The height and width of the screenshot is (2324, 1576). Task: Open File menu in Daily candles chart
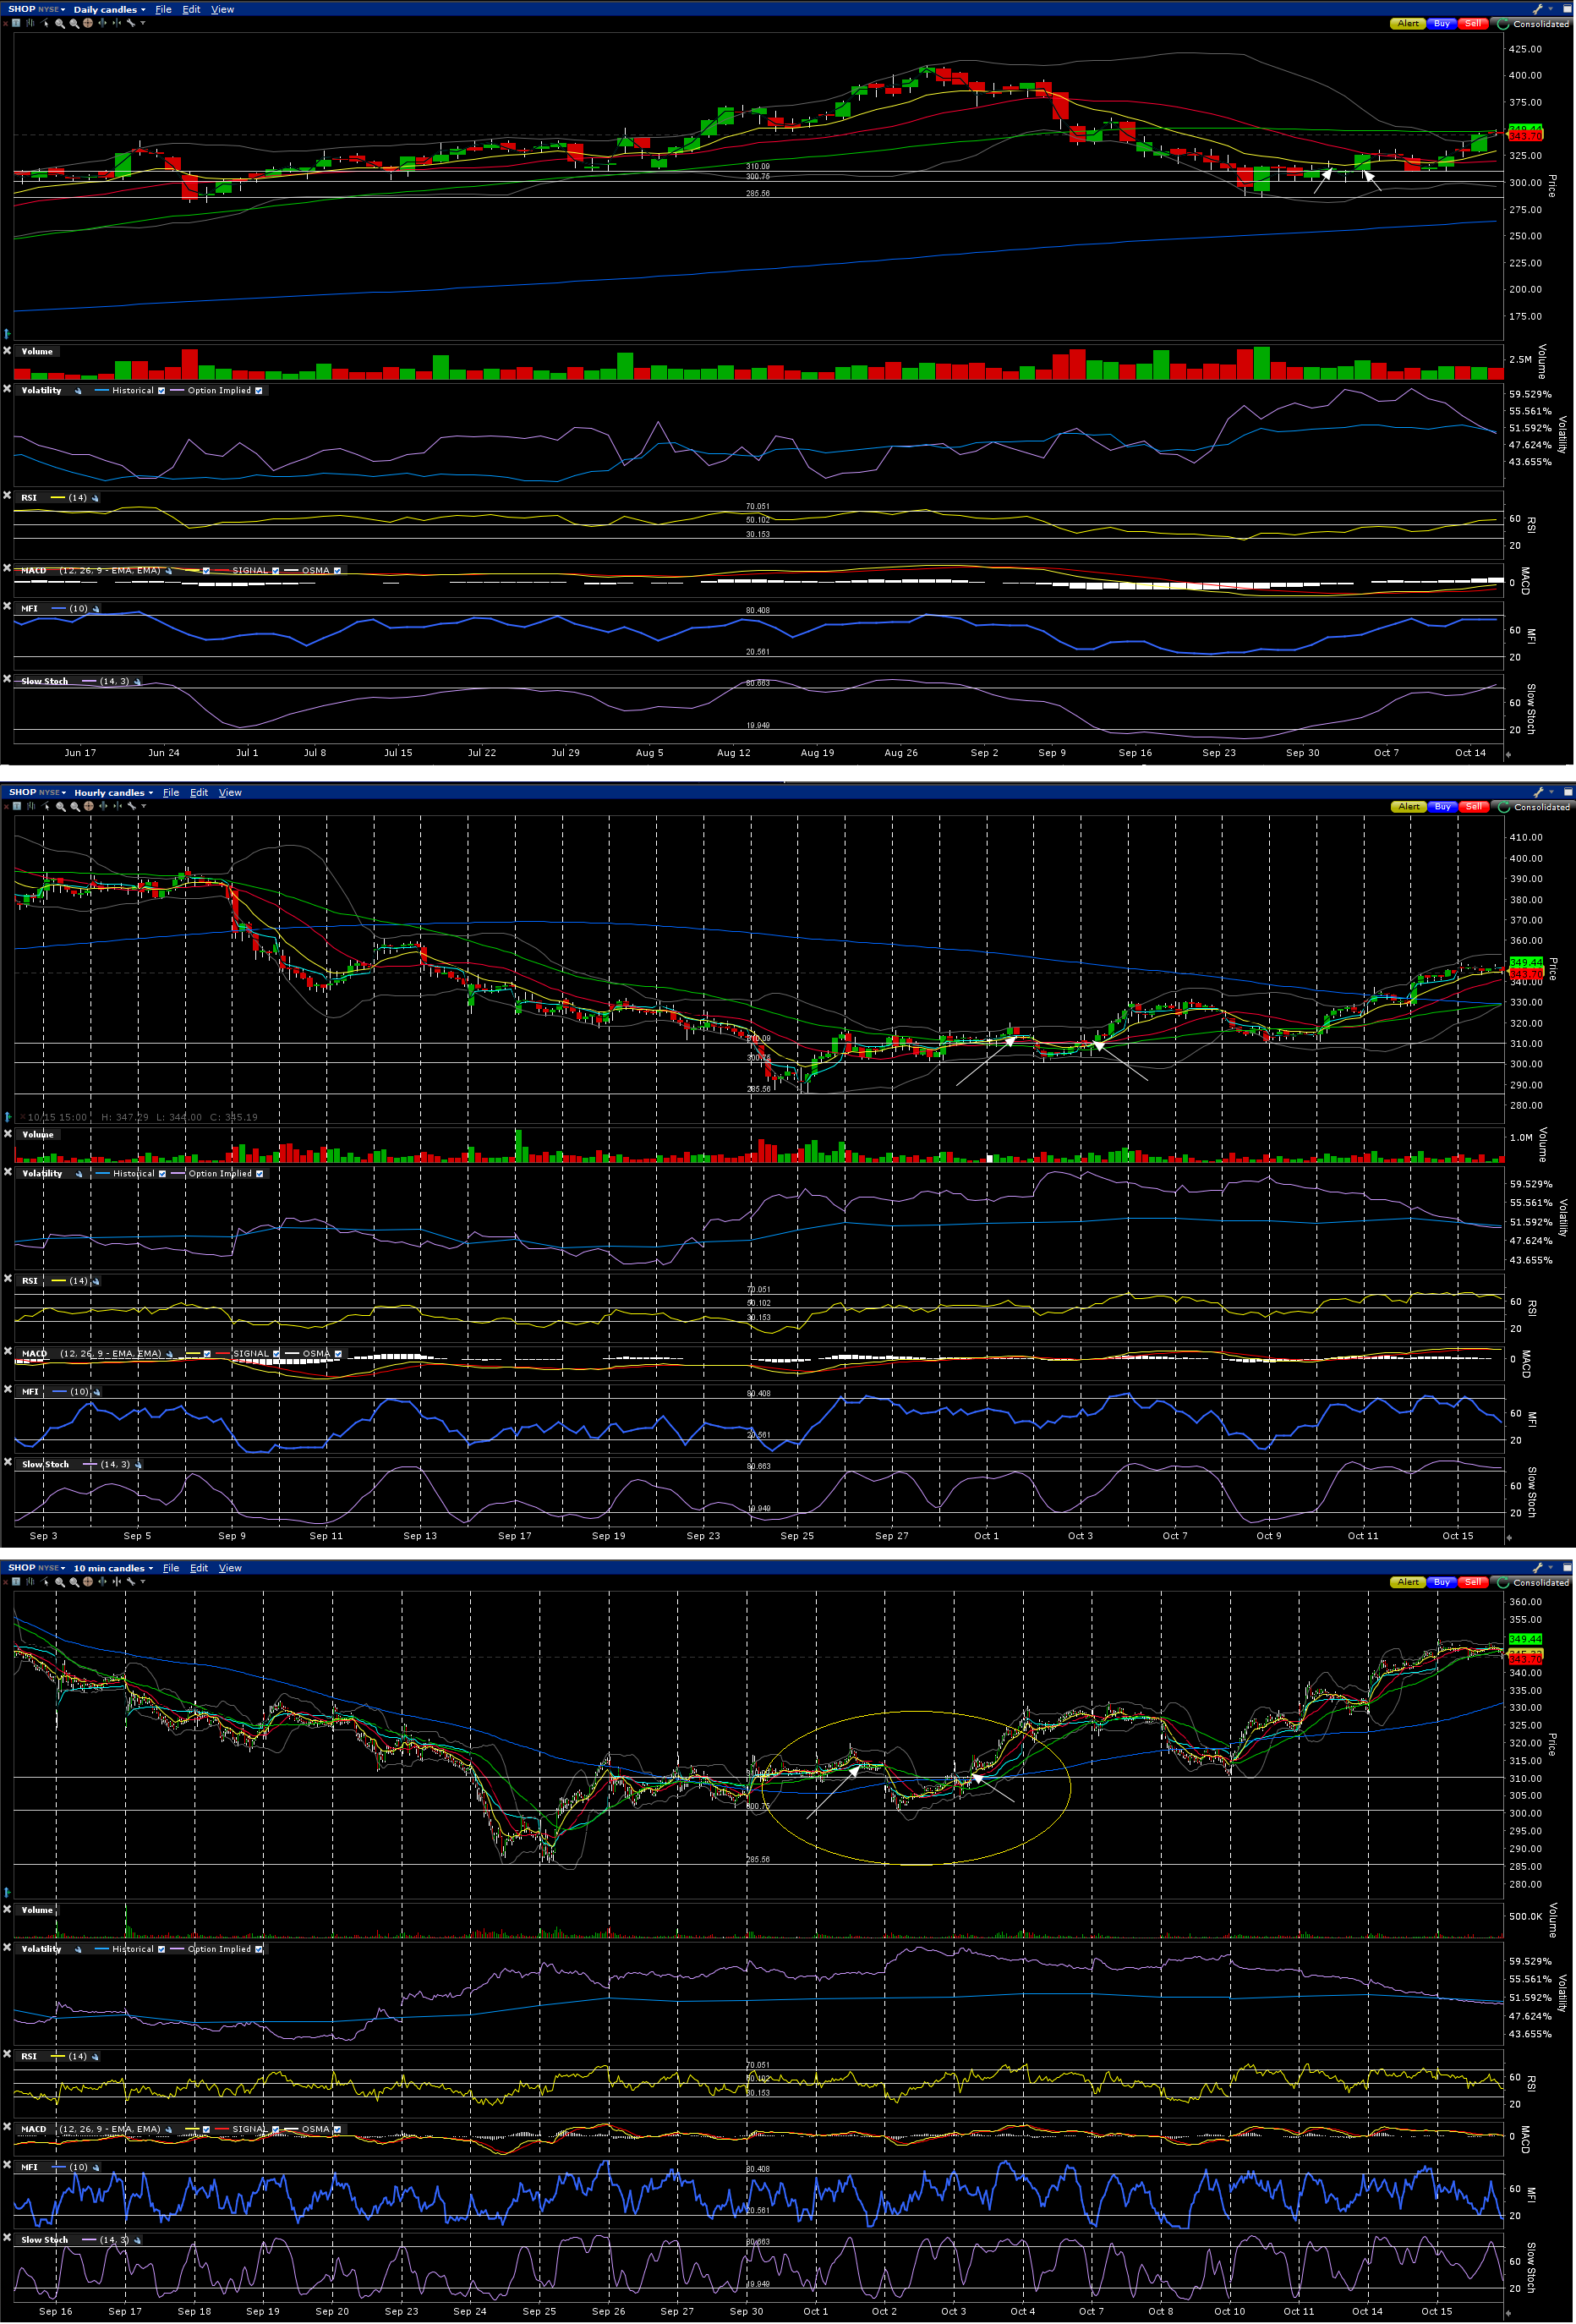point(164,9)
